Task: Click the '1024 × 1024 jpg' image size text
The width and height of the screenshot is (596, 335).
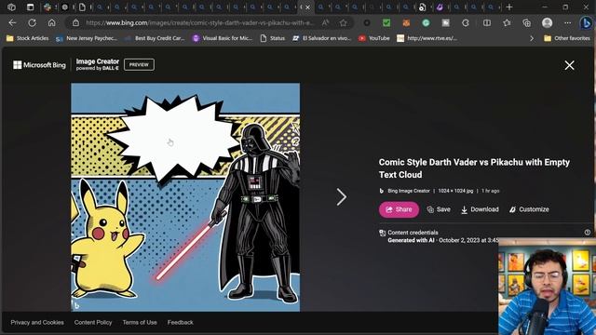Action: (x=455, y=191)
